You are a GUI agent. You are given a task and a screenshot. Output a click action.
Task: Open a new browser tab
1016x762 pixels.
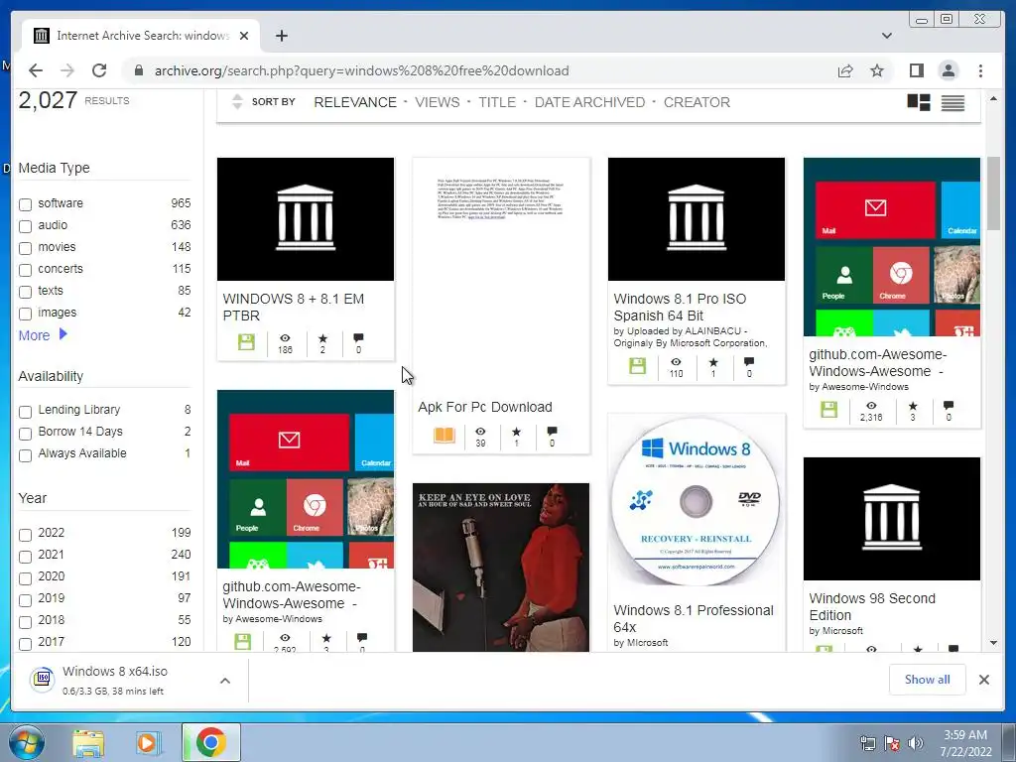281,36
